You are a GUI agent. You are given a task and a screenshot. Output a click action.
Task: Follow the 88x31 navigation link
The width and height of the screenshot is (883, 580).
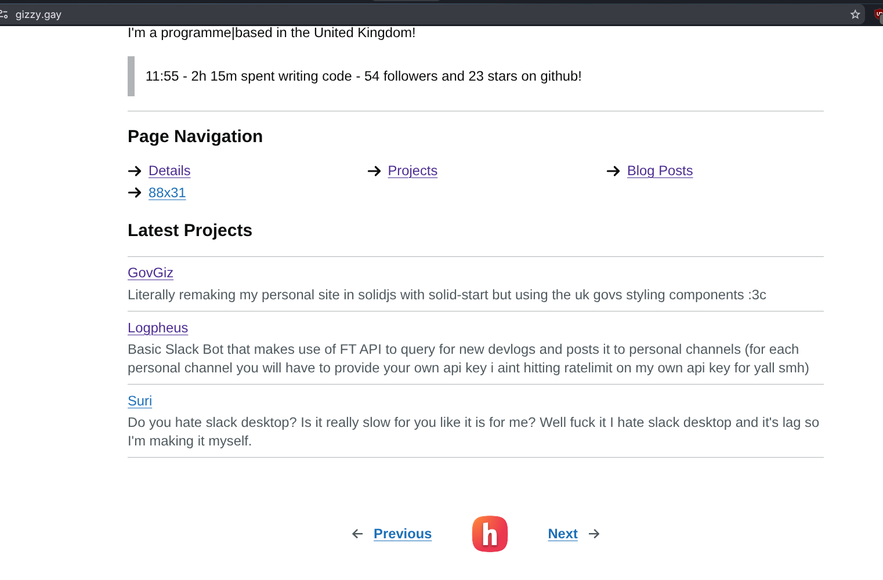[167, 193]
